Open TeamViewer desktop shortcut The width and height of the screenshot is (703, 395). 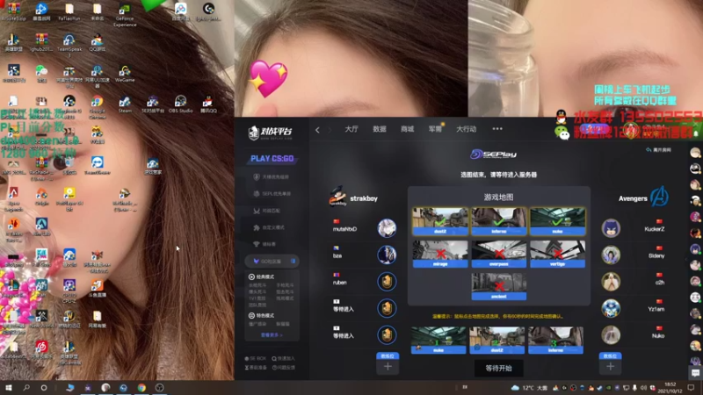(97, 165)
